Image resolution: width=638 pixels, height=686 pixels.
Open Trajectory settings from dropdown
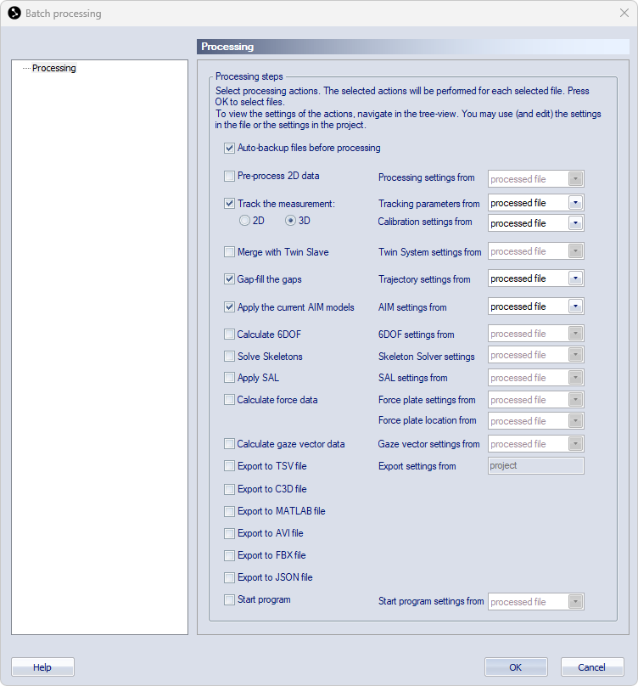tap(535, 278)
